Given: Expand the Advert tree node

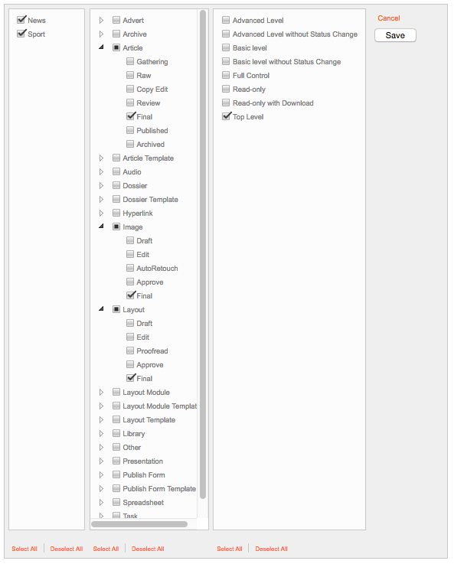Looking at the screenshot, I should 102,20.
